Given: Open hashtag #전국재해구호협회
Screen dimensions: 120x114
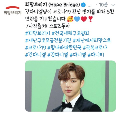Looking at the screenshot, I should pos(70,33).
